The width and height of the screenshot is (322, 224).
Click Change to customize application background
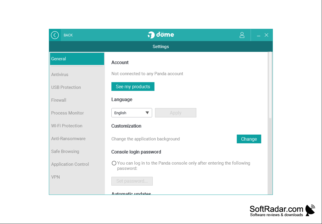click(249, 139)
